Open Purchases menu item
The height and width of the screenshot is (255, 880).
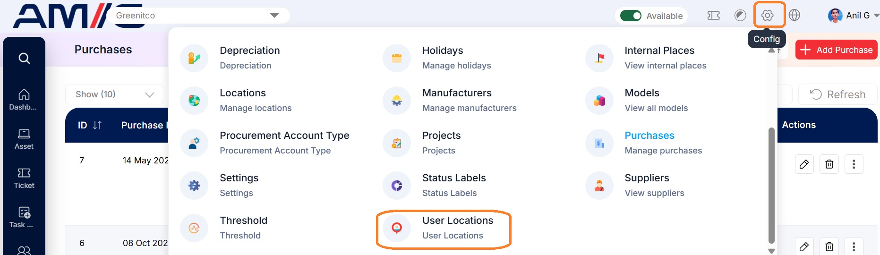[x=663, y=143]
